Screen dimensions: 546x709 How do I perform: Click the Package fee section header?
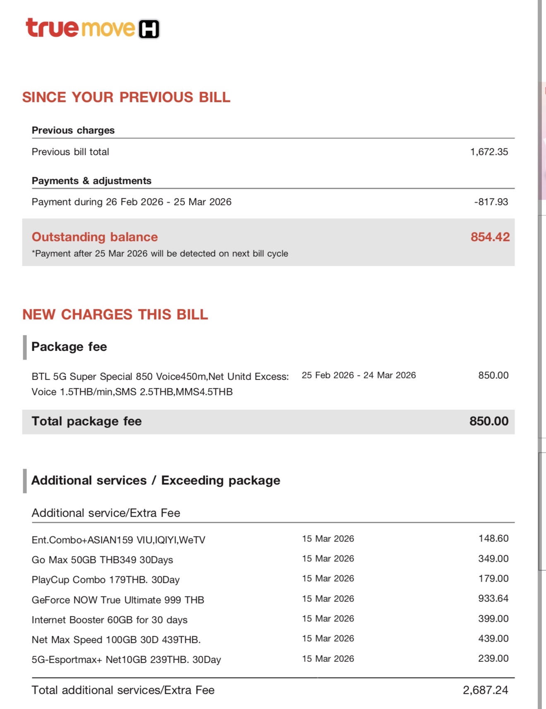pyautogui.click(x=69, y=347)
